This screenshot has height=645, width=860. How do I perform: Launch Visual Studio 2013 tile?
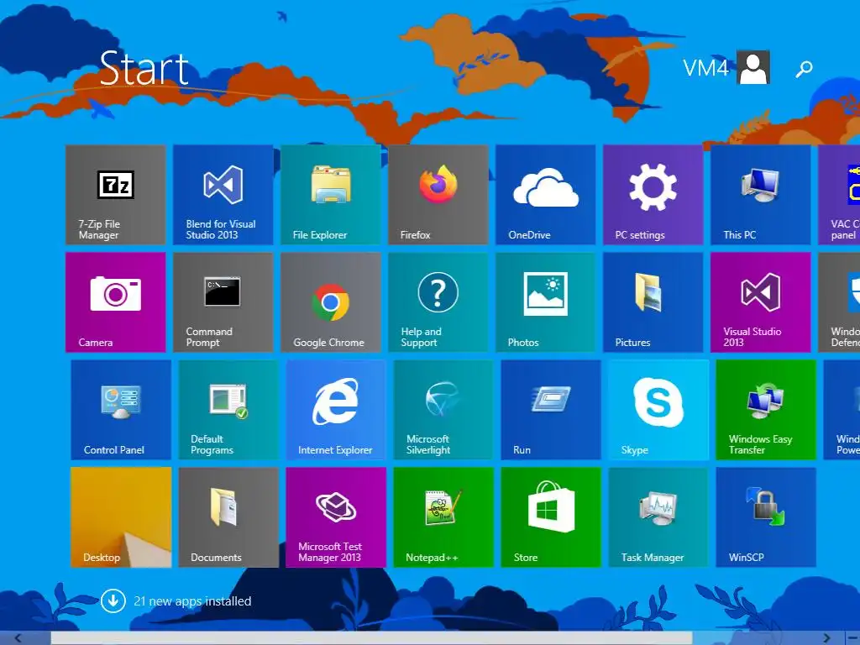[x=760, y=302]
